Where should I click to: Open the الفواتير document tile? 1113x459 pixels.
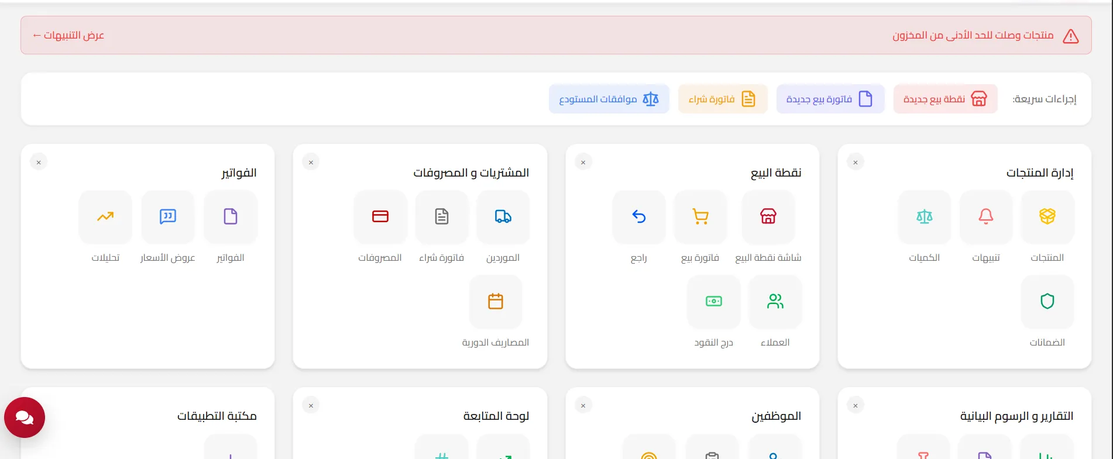230,217
